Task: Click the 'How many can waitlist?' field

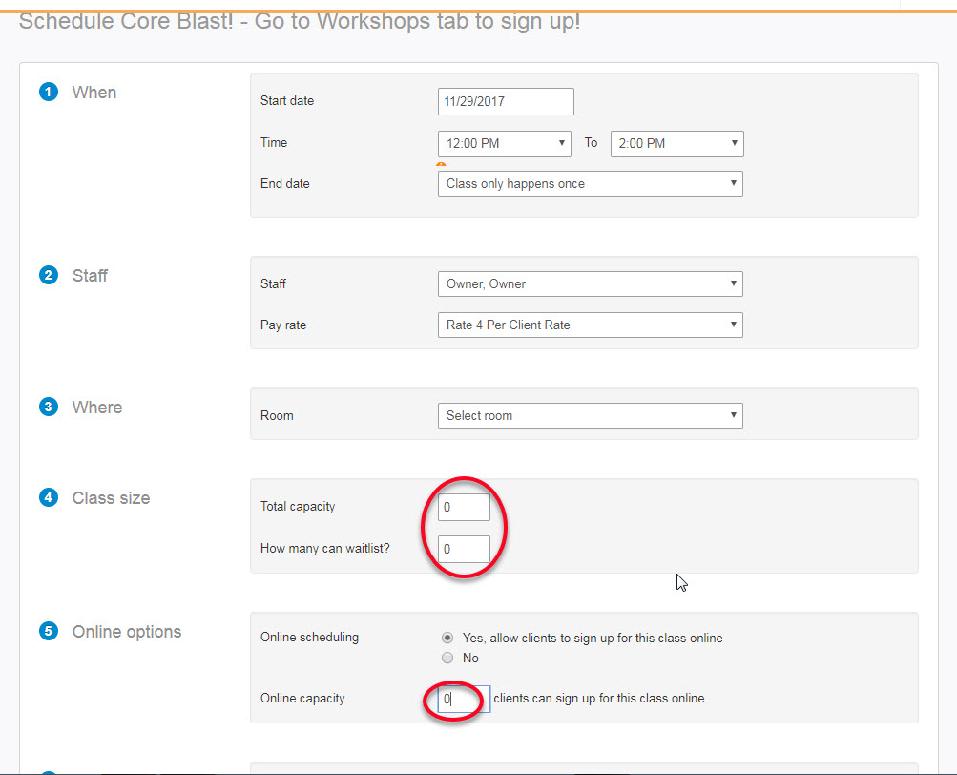Action: (464, 549)
